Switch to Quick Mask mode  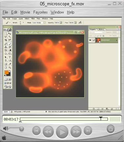click(10, 79)
